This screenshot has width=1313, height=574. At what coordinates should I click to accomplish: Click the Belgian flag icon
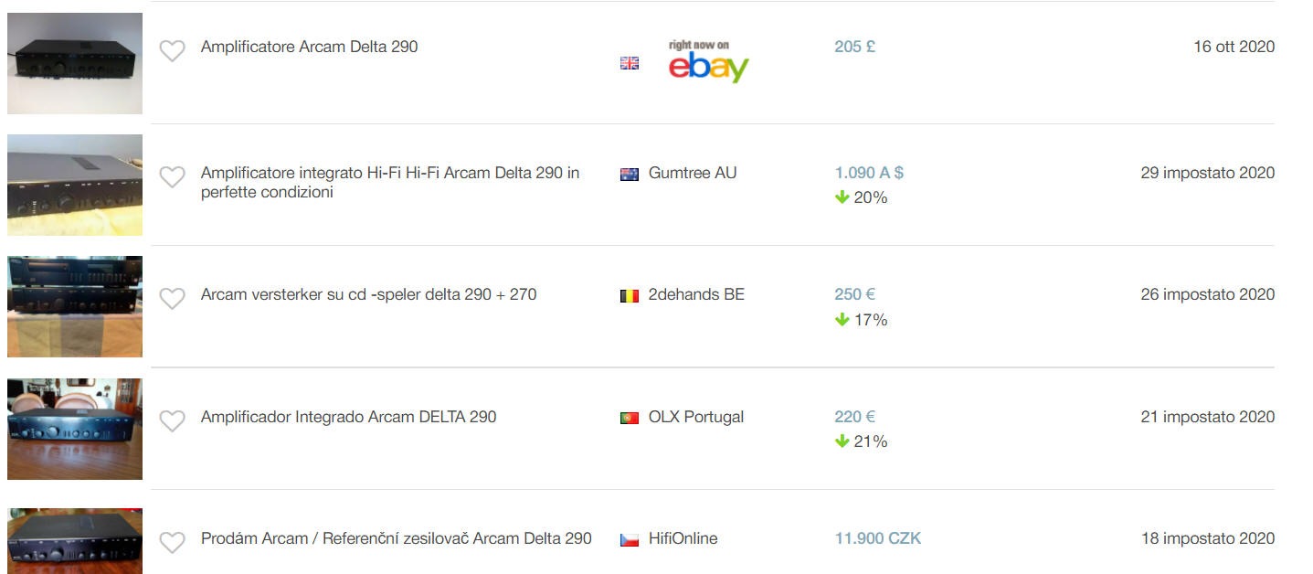pyautogui.click(x=630, y=295)
